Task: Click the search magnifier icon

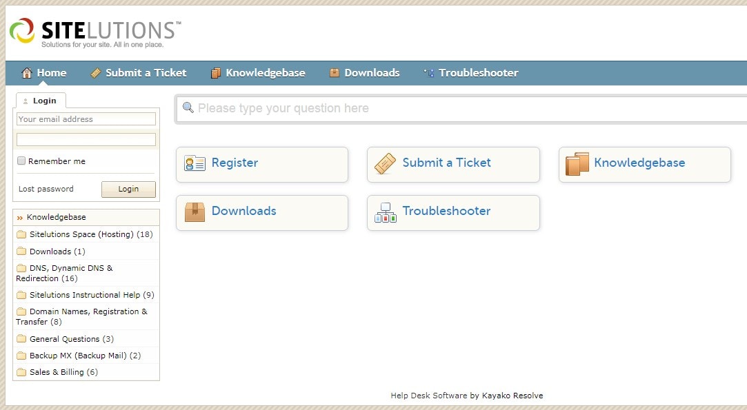Action: tap(188, 107)
